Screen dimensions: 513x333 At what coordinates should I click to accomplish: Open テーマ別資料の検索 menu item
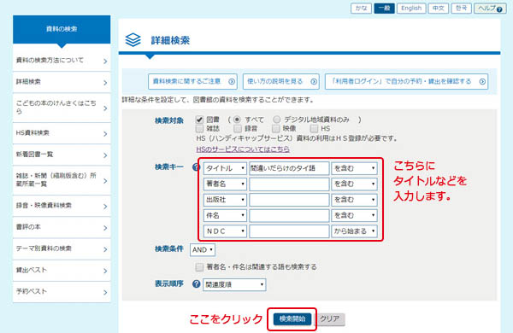click(62, 248)
